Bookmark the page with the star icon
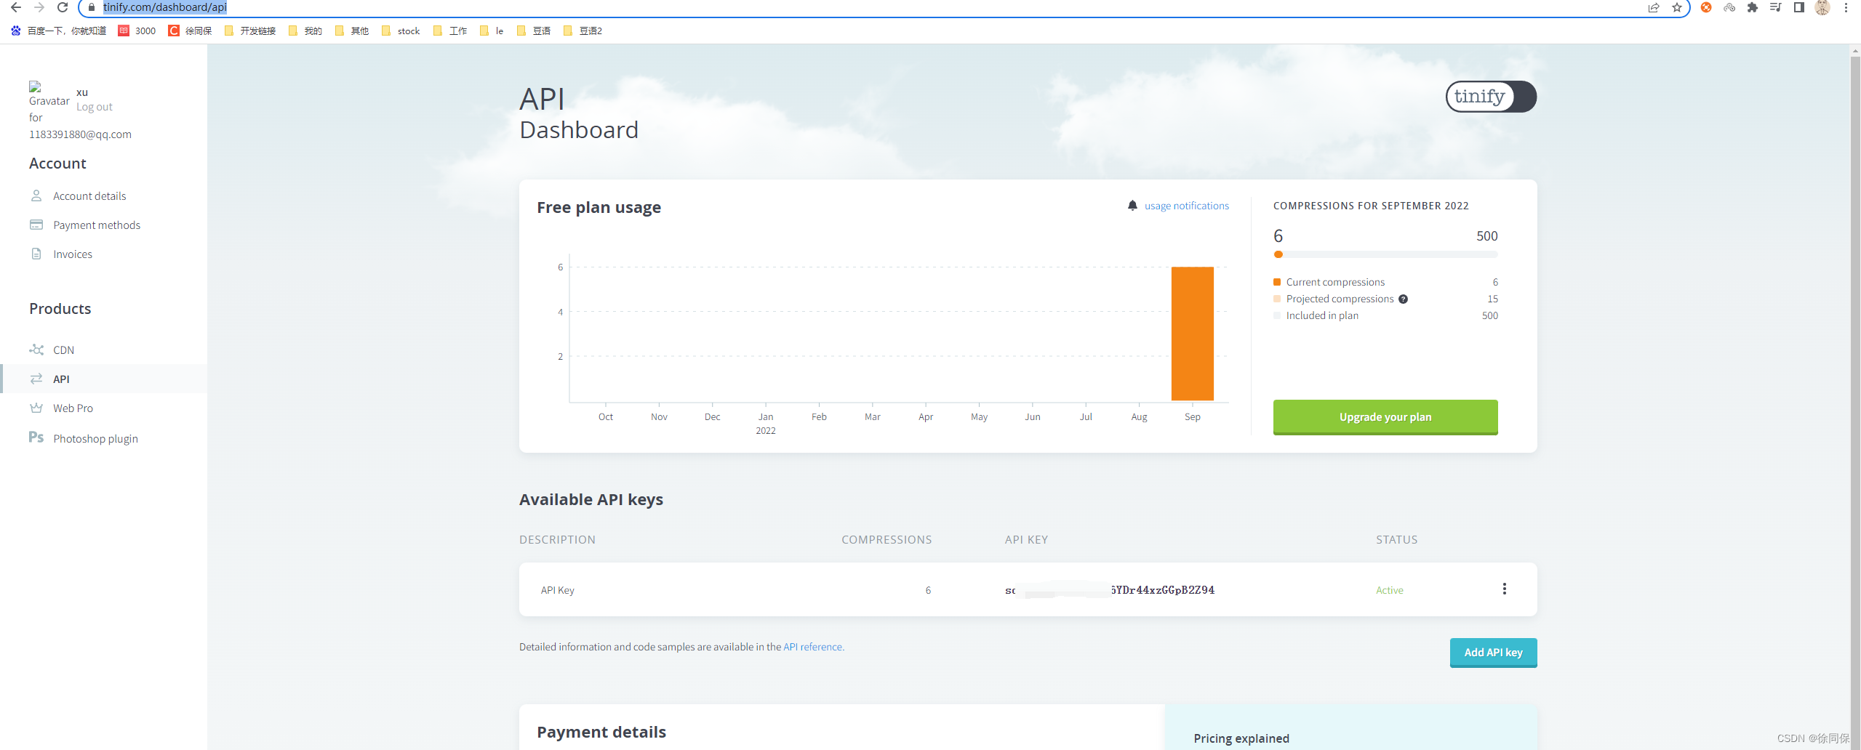 pos(1677,7)
